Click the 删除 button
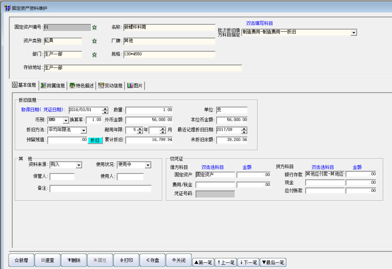Image resolution: width=392 pixels, height=269 pixels. 74,260
